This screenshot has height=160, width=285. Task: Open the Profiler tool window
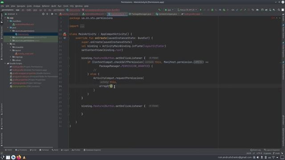(x=76, y=150)
